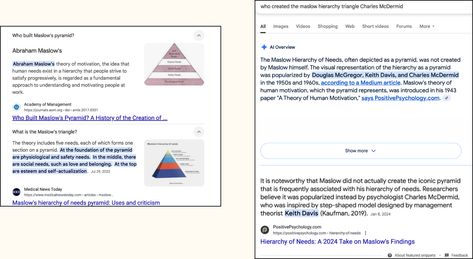Screen dimensions: 473x259
Task: Open 'Hierarchy of Needs: A 2024 Take' result
Action: pos(337,242)
